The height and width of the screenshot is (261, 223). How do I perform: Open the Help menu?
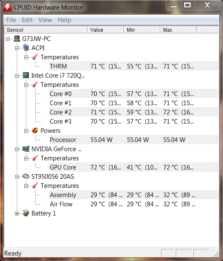tap(64, 20)
